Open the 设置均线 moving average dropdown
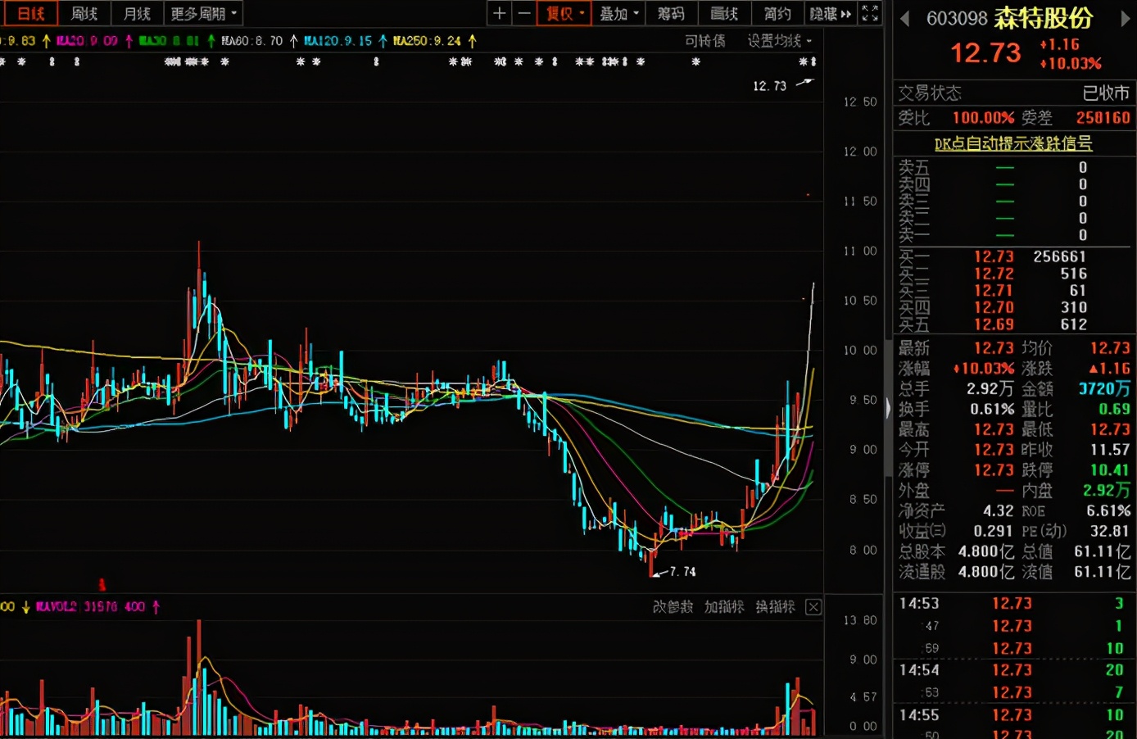The image size is (1137, 739). coord(779,41)
